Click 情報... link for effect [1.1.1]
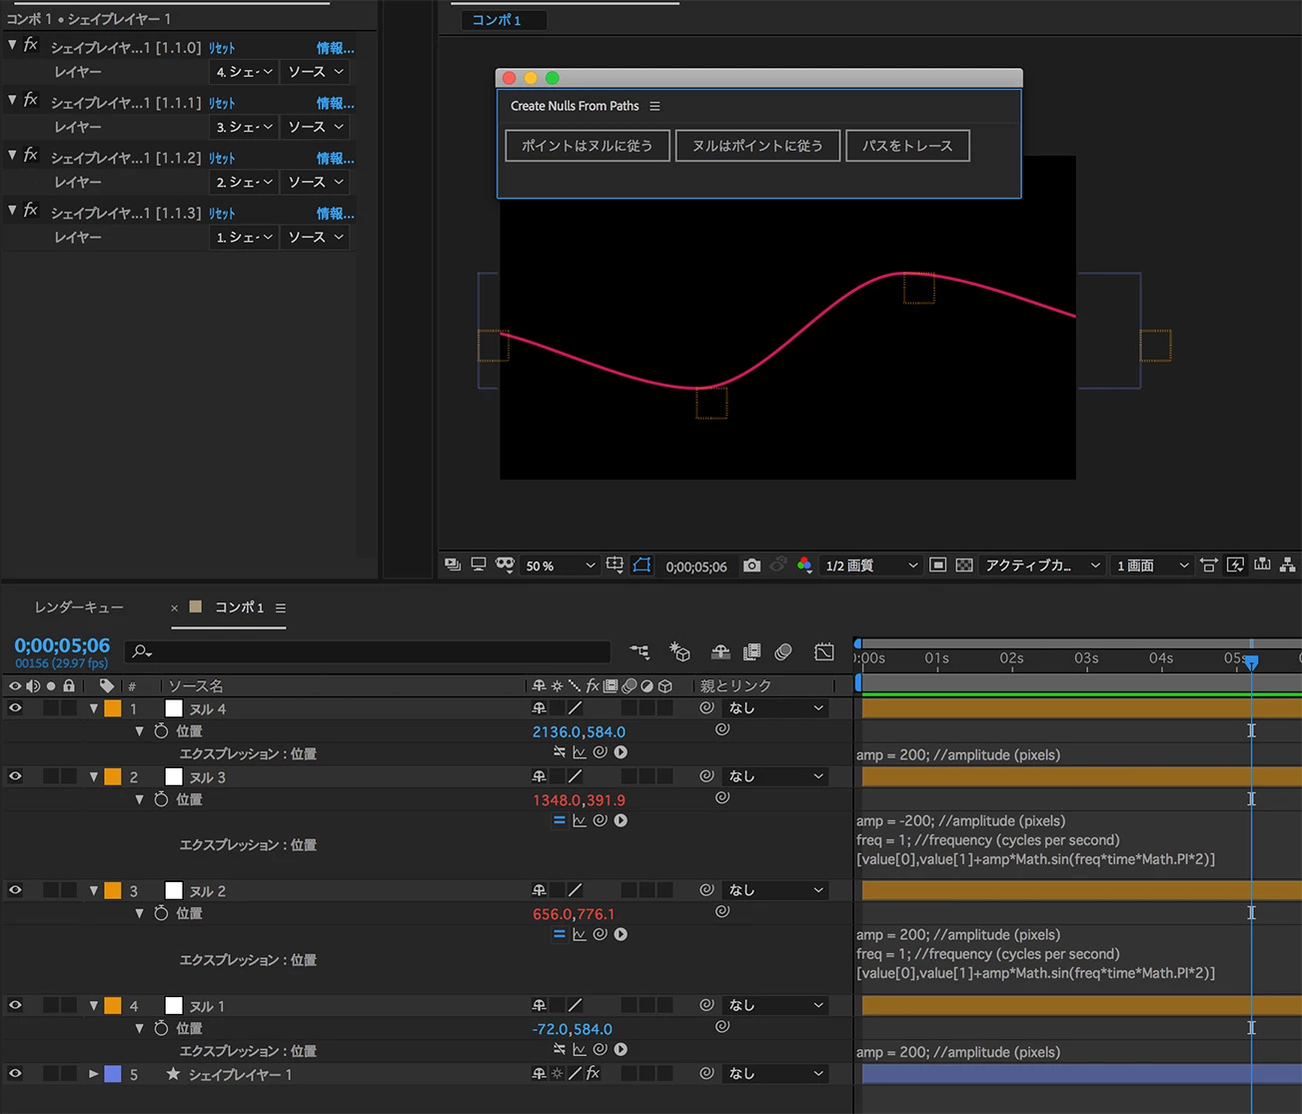Screen dimensions: 1302x1114 pyautogui.click(x=335, y=103)
